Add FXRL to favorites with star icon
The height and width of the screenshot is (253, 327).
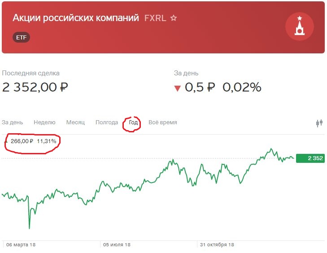pyautogui.click(x=174, y=18)
